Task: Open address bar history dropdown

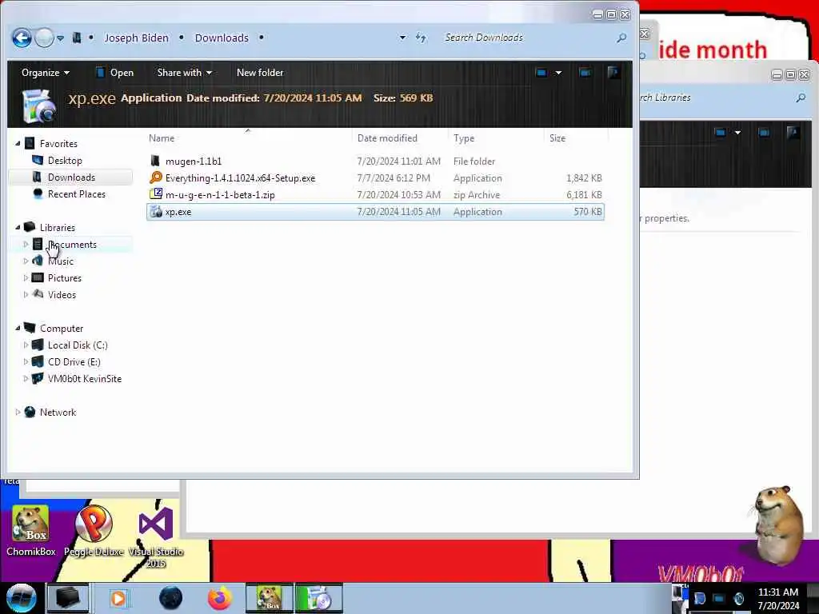Action: (x=402, y=38)
